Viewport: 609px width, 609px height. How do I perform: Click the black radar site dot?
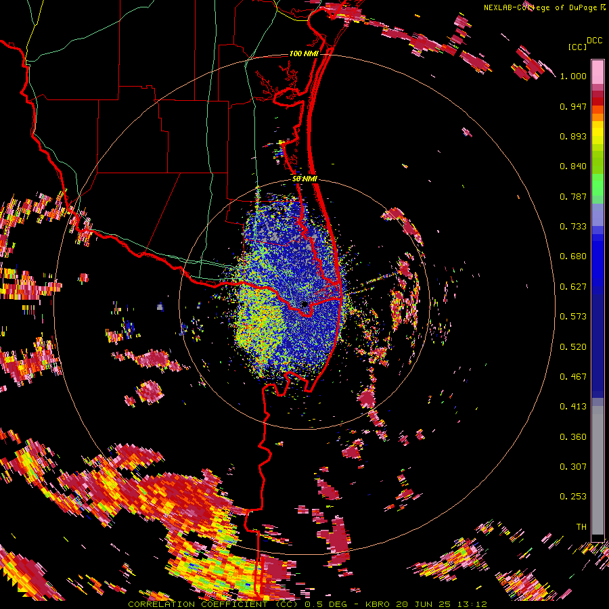(305, 304)
